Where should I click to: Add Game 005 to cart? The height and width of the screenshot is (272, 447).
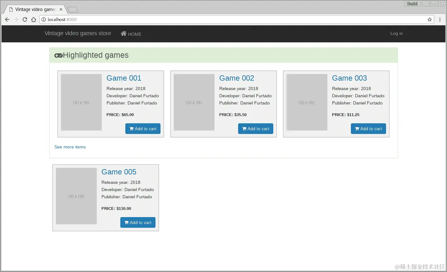coord(138,222)
